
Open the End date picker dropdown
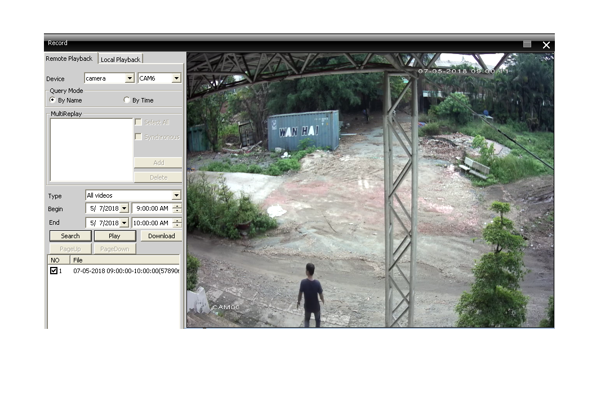coord(124,223)
